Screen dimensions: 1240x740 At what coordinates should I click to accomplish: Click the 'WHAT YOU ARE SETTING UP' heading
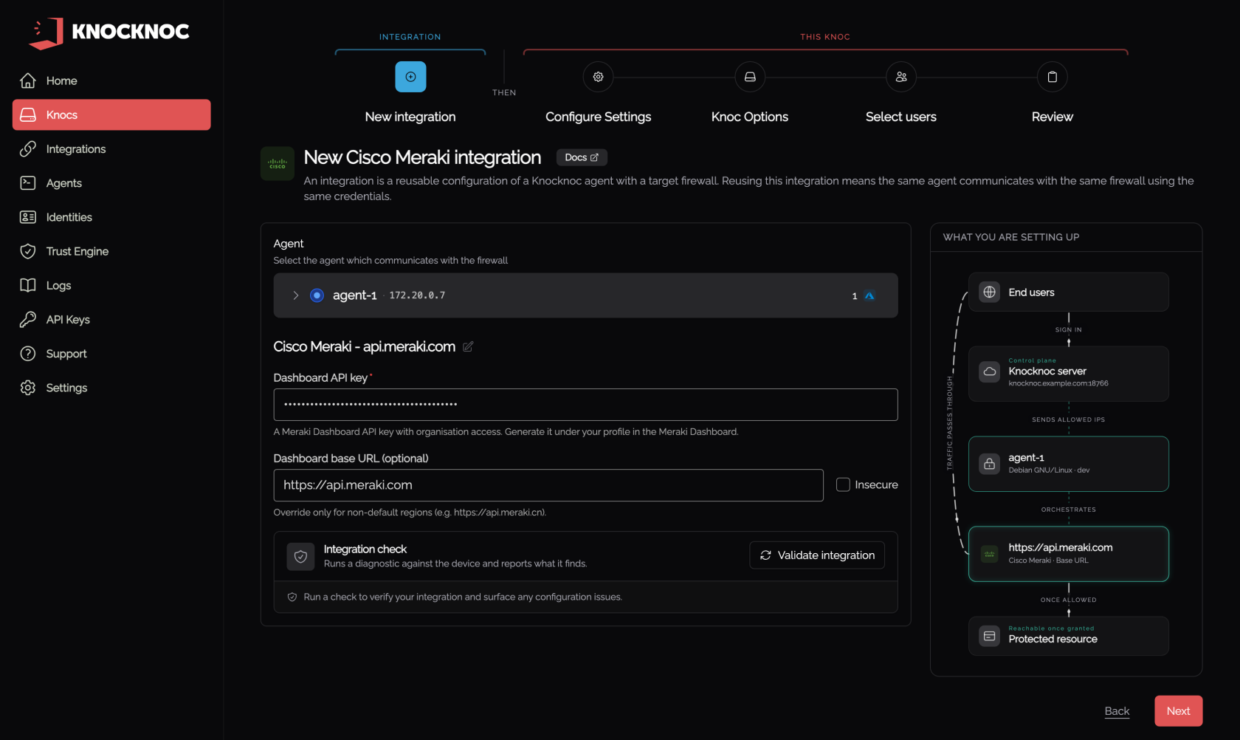[1011, 237]
